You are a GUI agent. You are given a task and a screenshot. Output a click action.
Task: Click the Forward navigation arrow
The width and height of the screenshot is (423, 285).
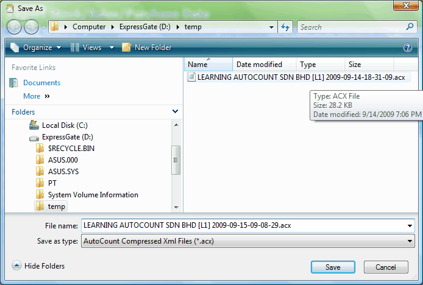[x=31, y=27]
